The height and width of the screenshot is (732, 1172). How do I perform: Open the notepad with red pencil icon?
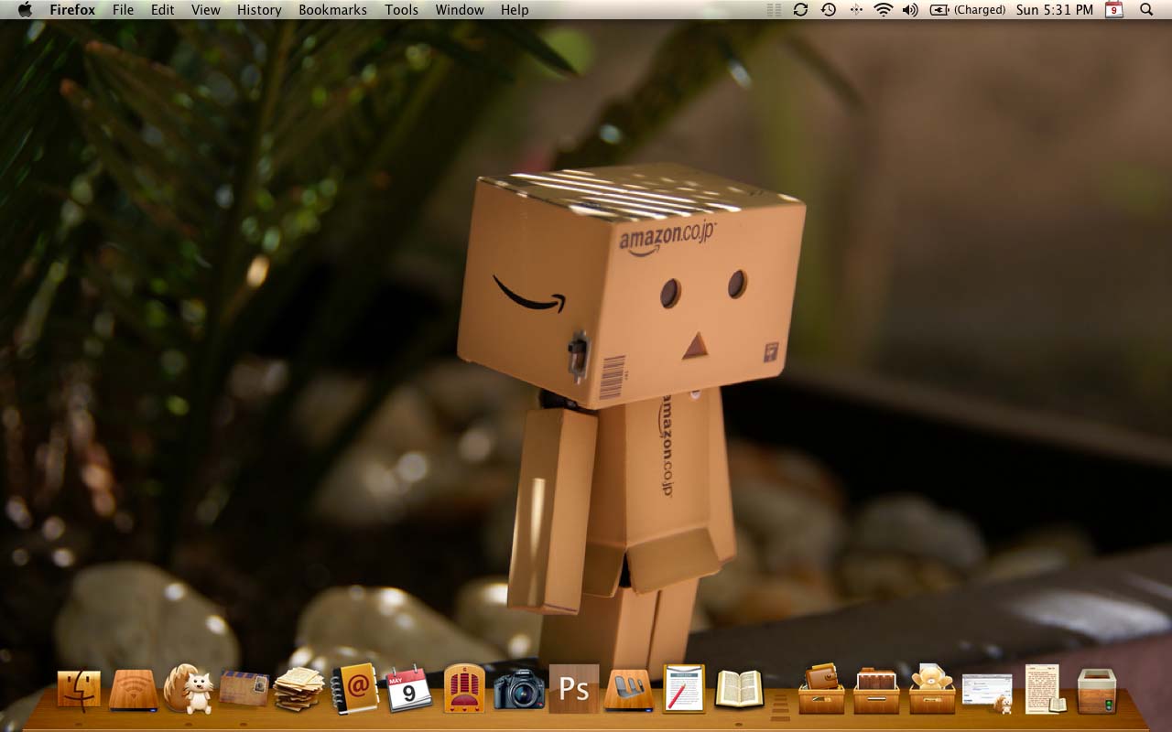684,689
